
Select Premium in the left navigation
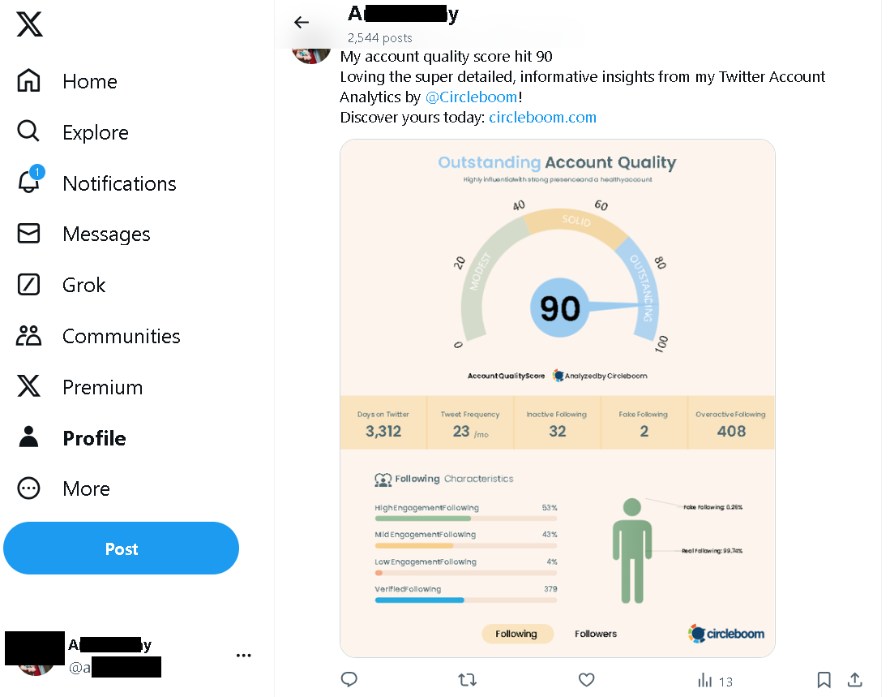[x=28, y=387]
